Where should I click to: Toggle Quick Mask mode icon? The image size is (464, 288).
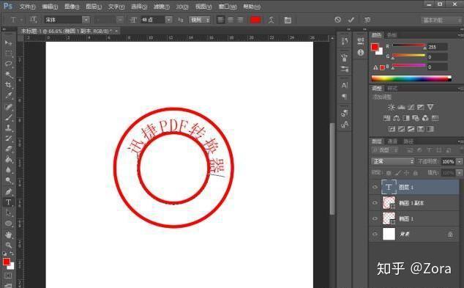pos(8,276)
